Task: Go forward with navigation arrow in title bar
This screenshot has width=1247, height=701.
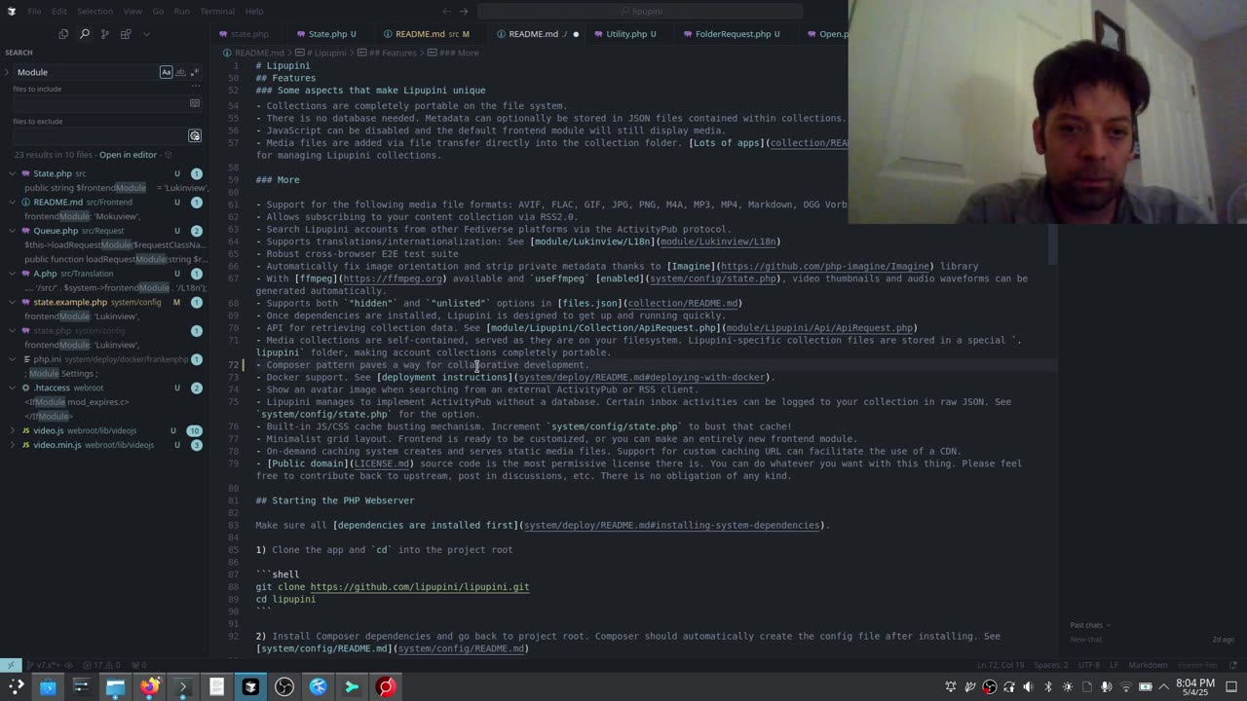Action: 464,12
